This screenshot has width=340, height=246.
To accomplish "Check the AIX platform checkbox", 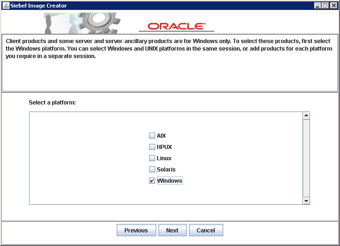I will click(x=152, y=136).
